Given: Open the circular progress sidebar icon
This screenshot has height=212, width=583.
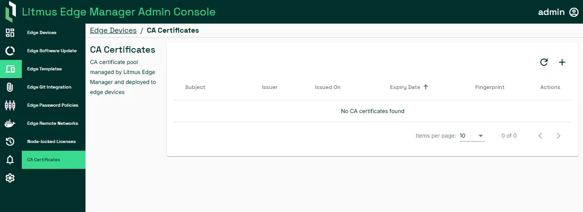Looking at the screenshot, I should [x=10, y=51].
